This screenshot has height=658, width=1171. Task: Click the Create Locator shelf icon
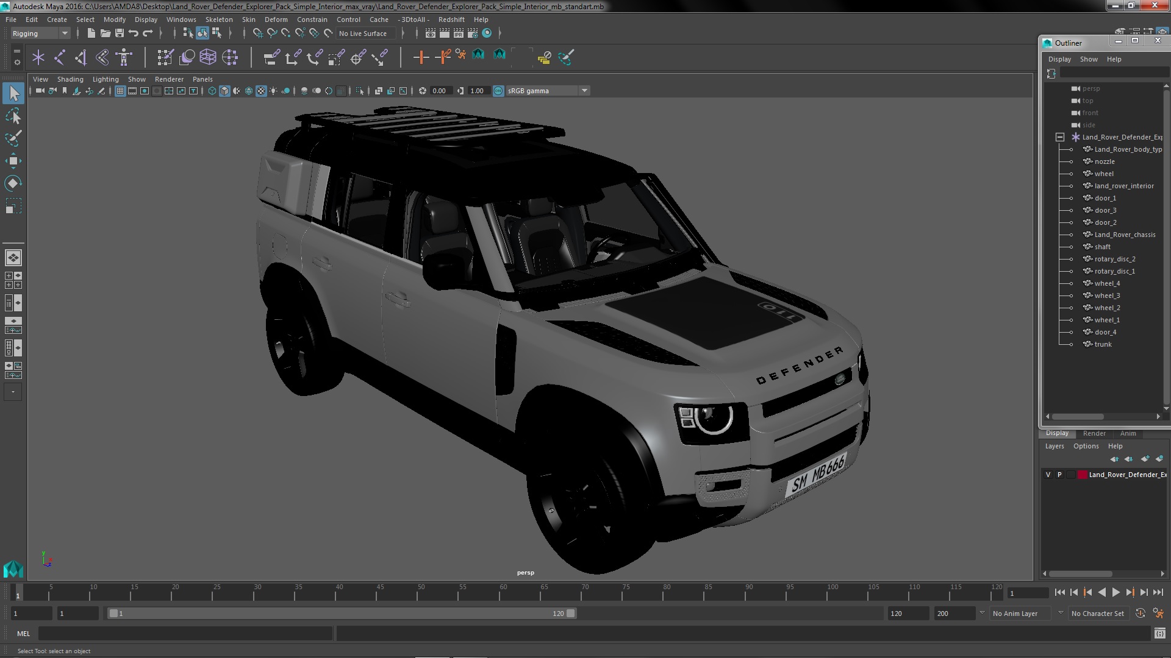point(38,57)
